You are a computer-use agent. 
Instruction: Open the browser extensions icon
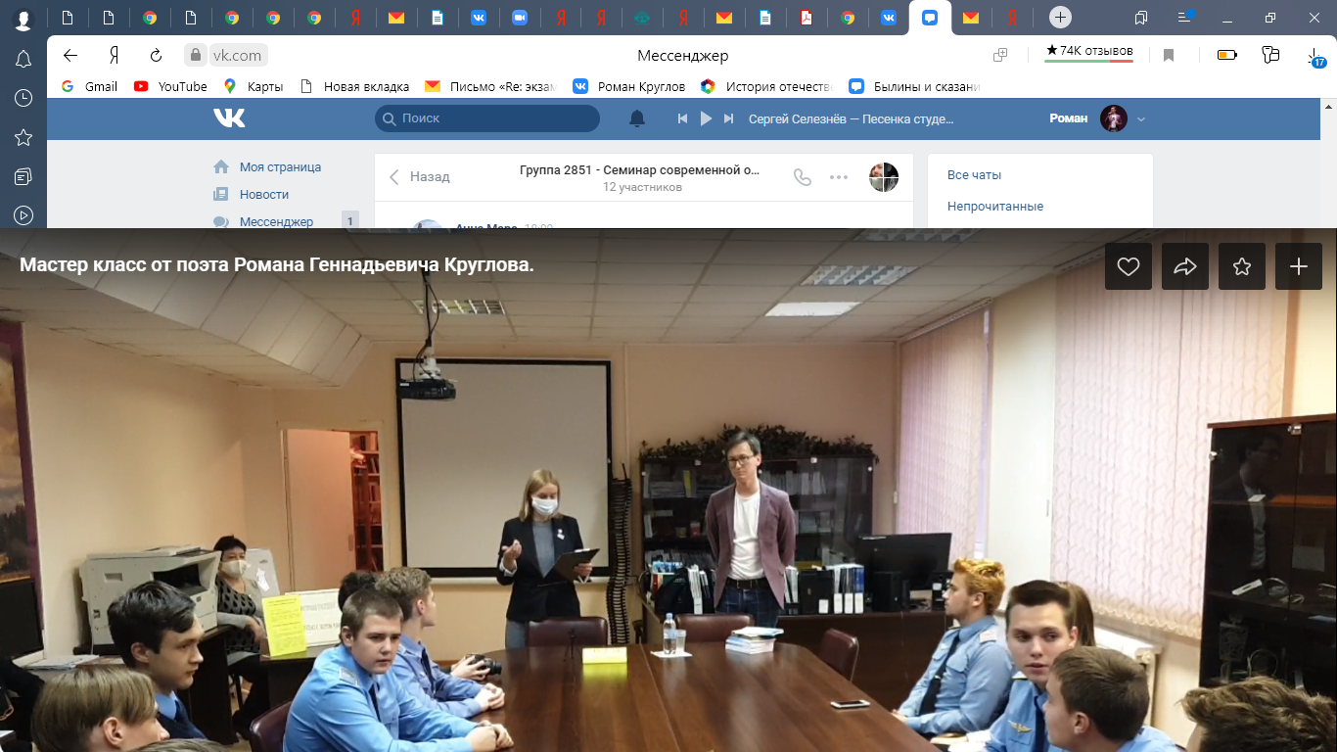click(x=1270, y=56)
